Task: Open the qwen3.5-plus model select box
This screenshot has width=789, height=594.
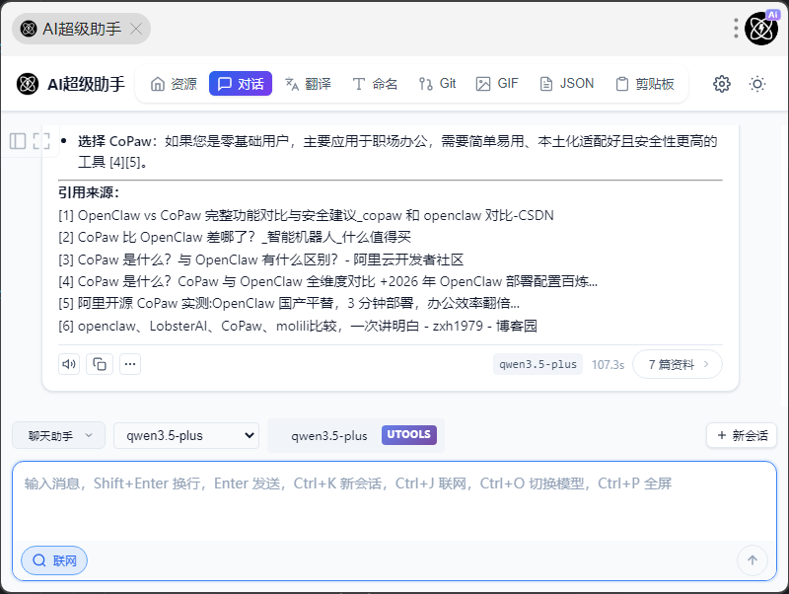Action: pos(185,435)
